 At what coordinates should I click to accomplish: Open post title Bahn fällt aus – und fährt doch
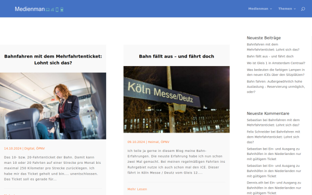click(176, 56)
